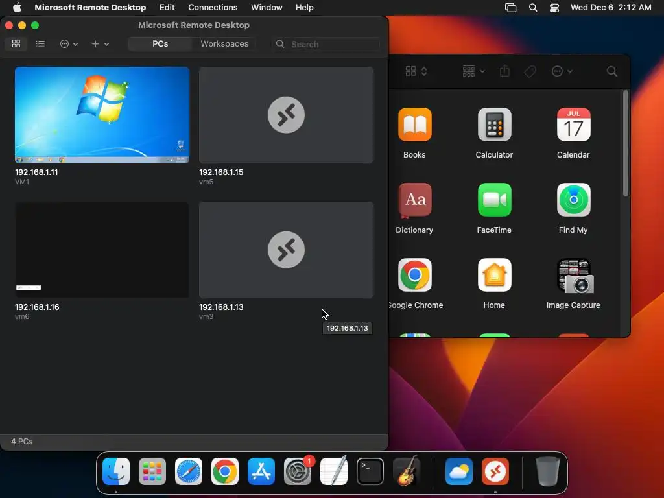
Task: Open the 192.168.1.13 vm3 connection tile
Action: click(x=286, y=250)
